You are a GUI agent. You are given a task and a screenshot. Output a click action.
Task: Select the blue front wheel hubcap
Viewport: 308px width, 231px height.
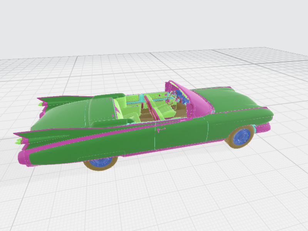[242, 136]
